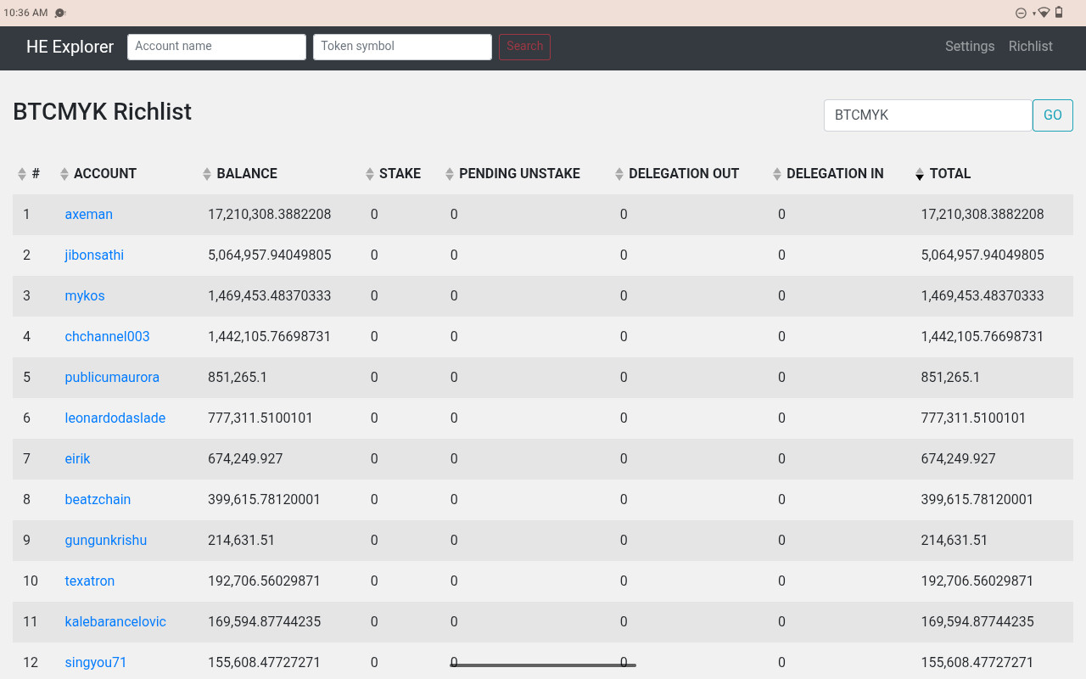Open the axeman account link

[x=89, y=215]
